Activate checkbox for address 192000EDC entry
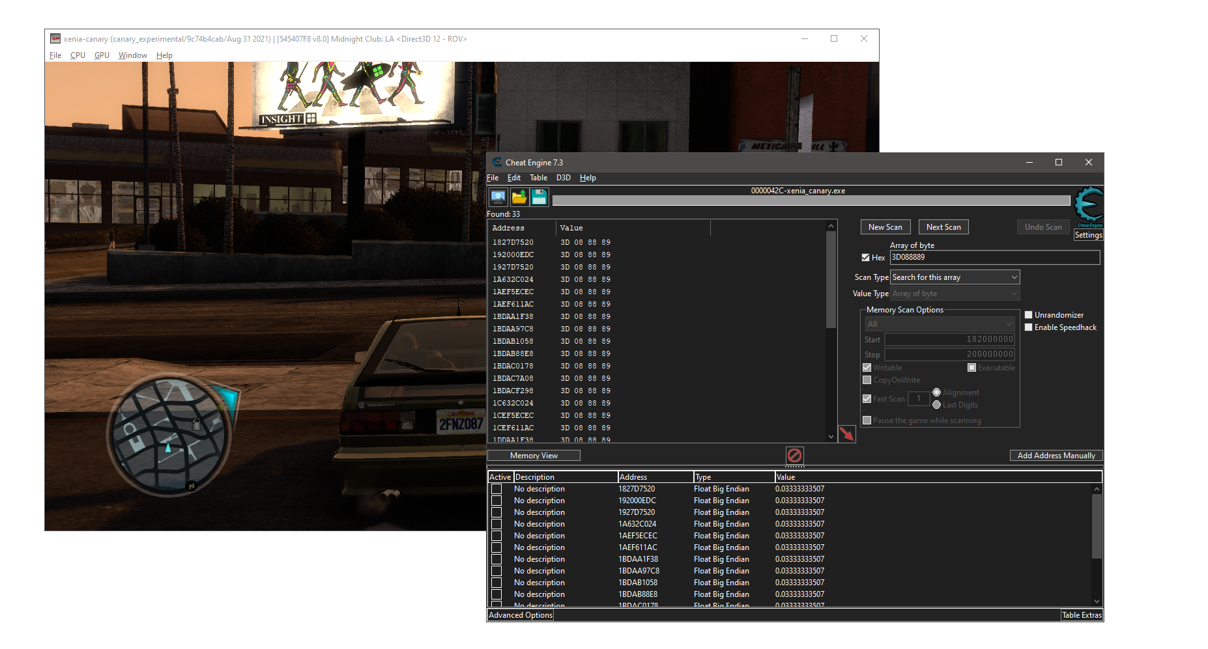 (x=496, y=501)
